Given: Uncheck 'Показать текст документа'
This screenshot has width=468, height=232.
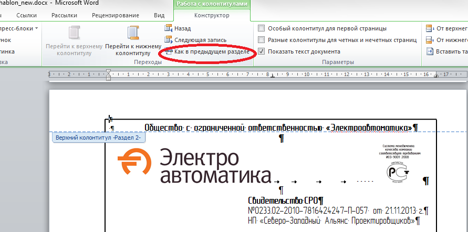Looking at the screenshot, I should pyautogui.click(x=262, y=51).
